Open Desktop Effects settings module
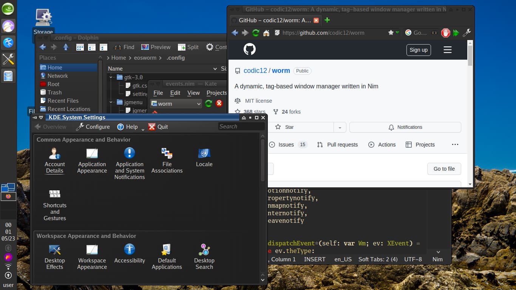 (55, 257)
